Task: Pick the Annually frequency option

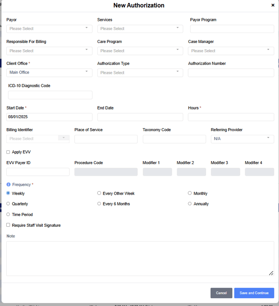Action: coord(190,204)
